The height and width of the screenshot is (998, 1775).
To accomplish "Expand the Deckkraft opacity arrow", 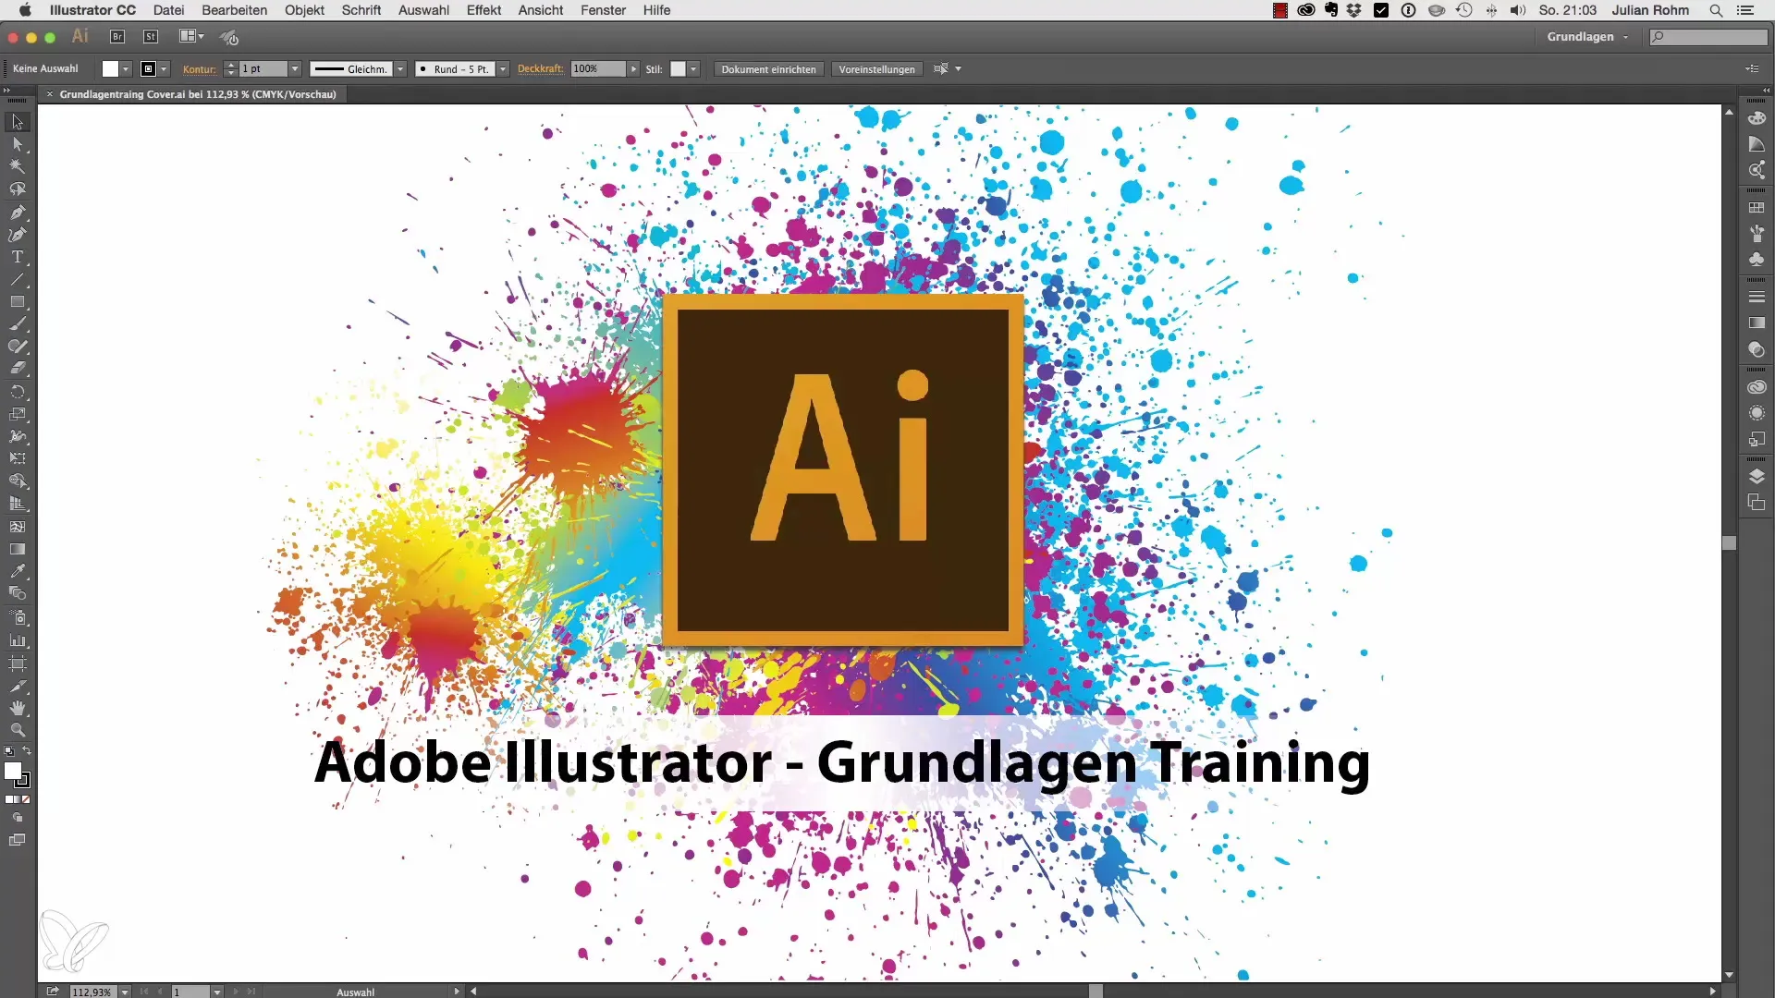I will click(633, 69).
